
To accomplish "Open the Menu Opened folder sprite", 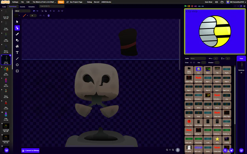I will [x=189, y=70].
